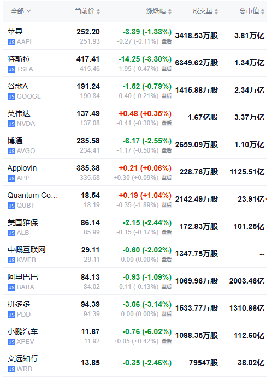Click the 盘后 tag in the 博通 row
This screenshot has width=272, height=380.
(x=167, y=150)
